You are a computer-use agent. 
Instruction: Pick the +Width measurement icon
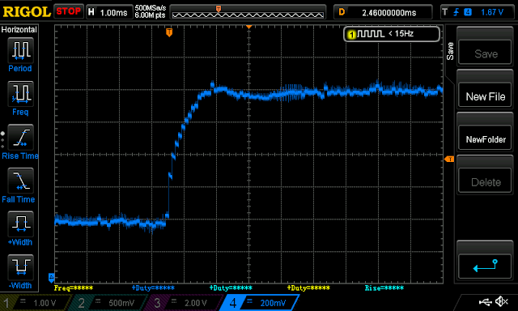pyautogui.click(x=20, y=224)
